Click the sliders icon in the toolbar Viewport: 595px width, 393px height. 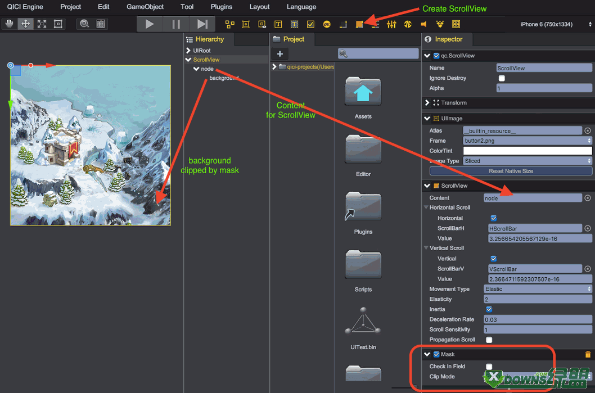(391, 24)
